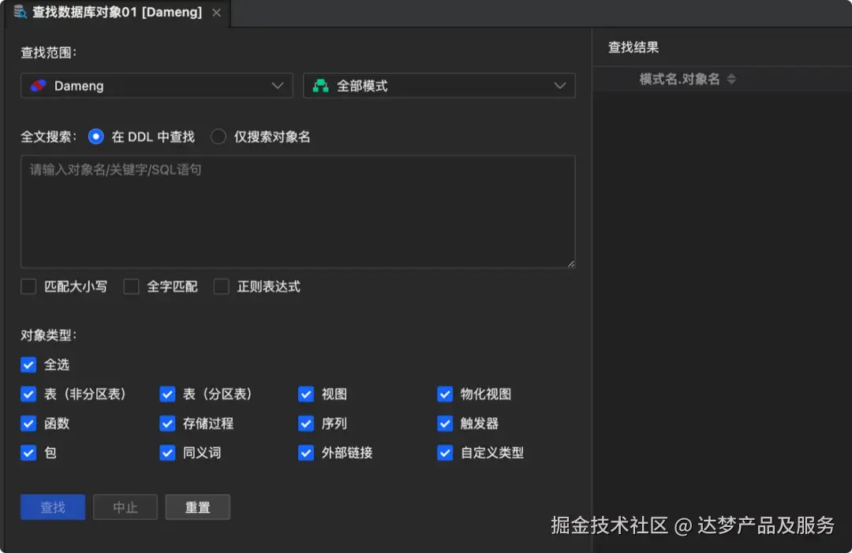Close the 查找数据库对象01 [Dameng] tab
Image resolution: width=852 pixels, height=553 pixels.
pyautogui.click(x=216, y=13)
